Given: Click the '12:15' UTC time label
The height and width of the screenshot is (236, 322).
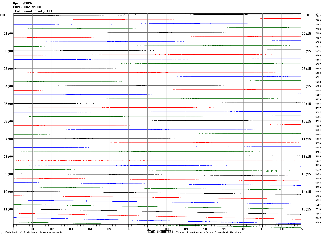Looking at the screenshot, I should coord(306,157).
